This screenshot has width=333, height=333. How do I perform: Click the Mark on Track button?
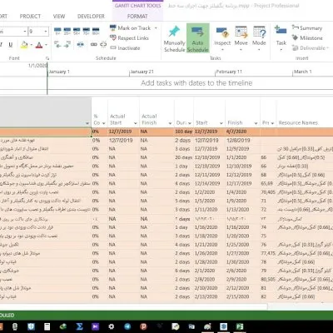[x=131, y=28]
